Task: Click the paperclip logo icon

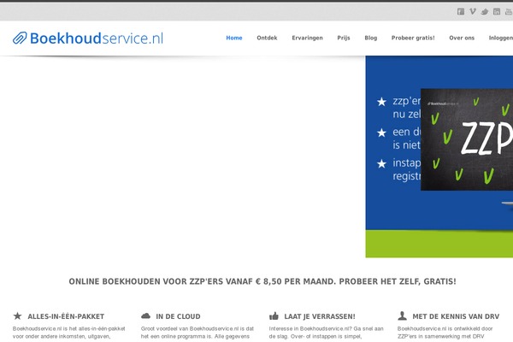Action: pyautogui.click(x=20, y=38)
